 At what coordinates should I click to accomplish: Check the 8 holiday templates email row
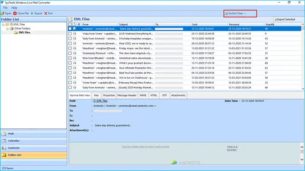[70, 38]
